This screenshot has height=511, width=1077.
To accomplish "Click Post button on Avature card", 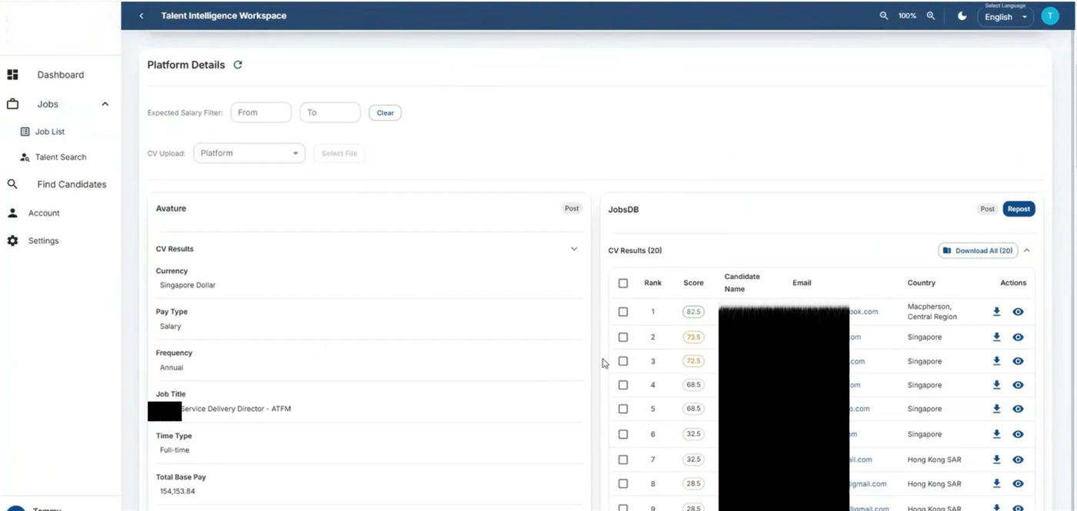I will [x=572, y=208].
